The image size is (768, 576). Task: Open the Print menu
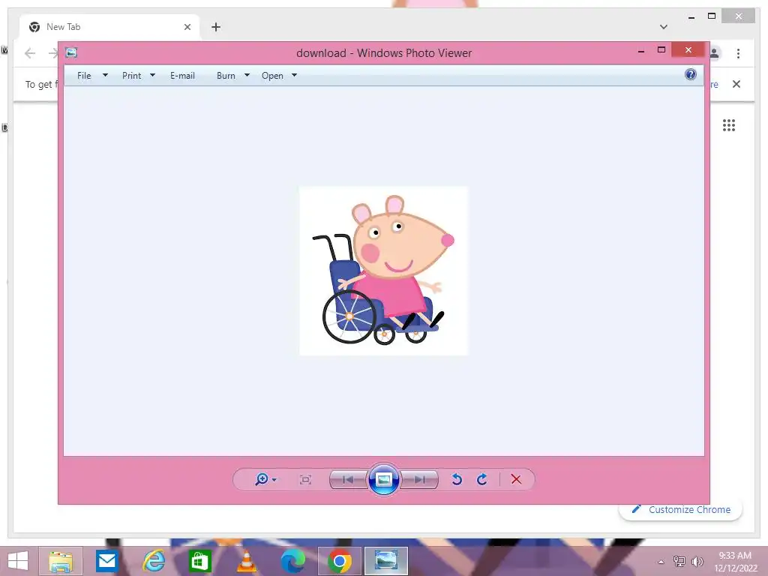tap(132, 76)
